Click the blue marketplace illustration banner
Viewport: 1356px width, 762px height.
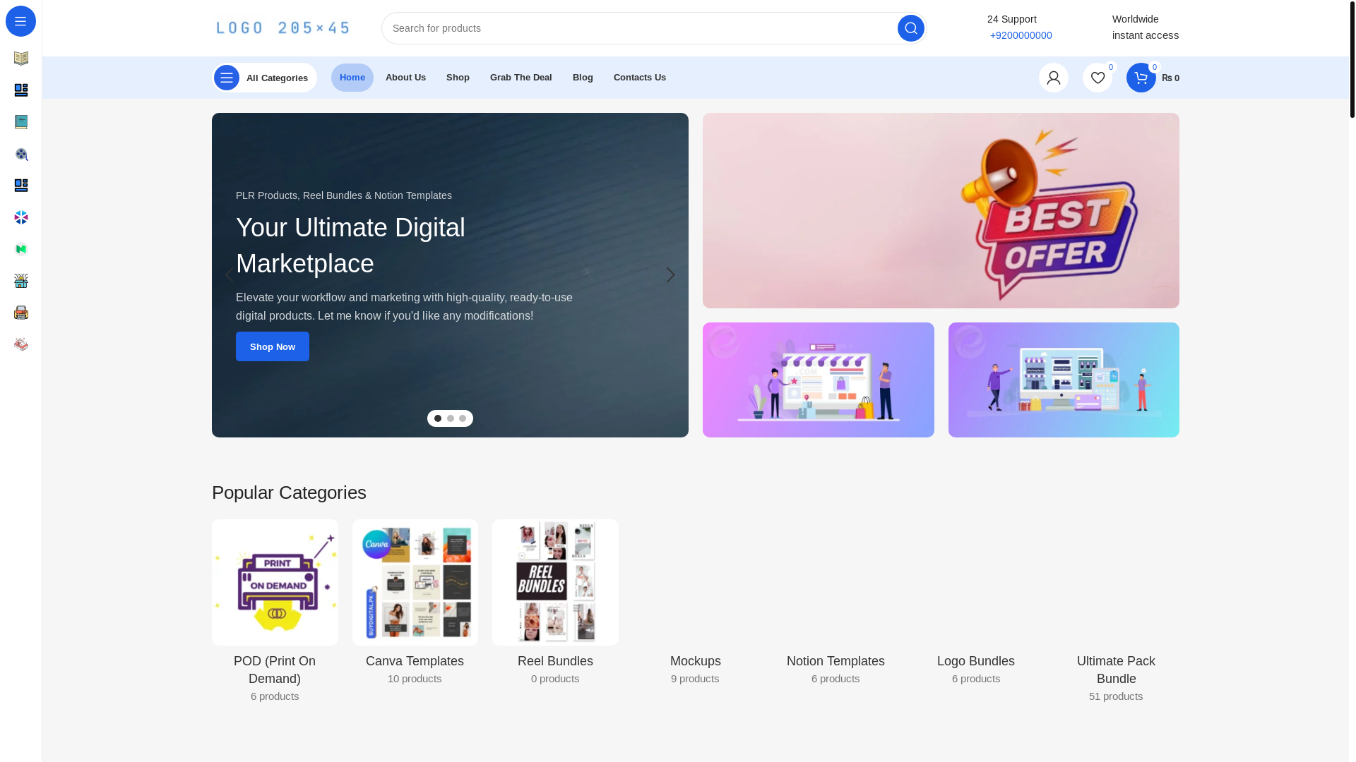[1064, 380]
